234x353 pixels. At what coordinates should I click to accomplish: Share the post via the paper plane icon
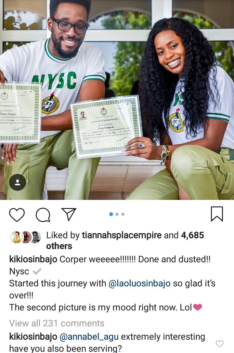[x=69, y=214]
